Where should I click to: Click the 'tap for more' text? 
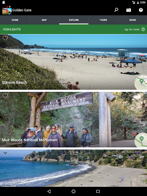point(132,29)
